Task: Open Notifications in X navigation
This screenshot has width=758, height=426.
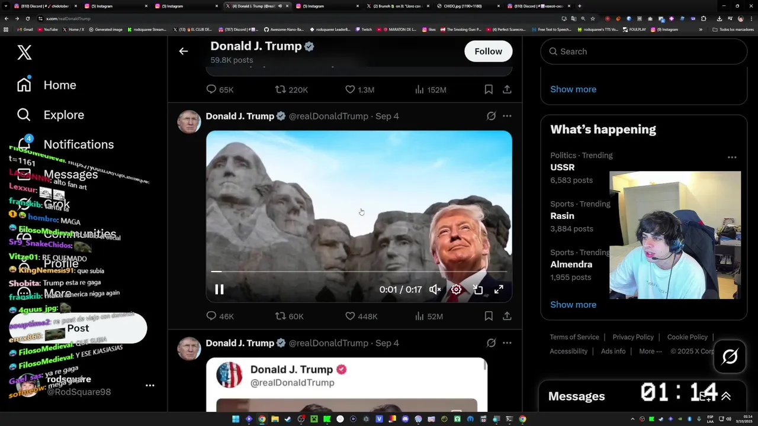Action: click(x=65, y=144)
